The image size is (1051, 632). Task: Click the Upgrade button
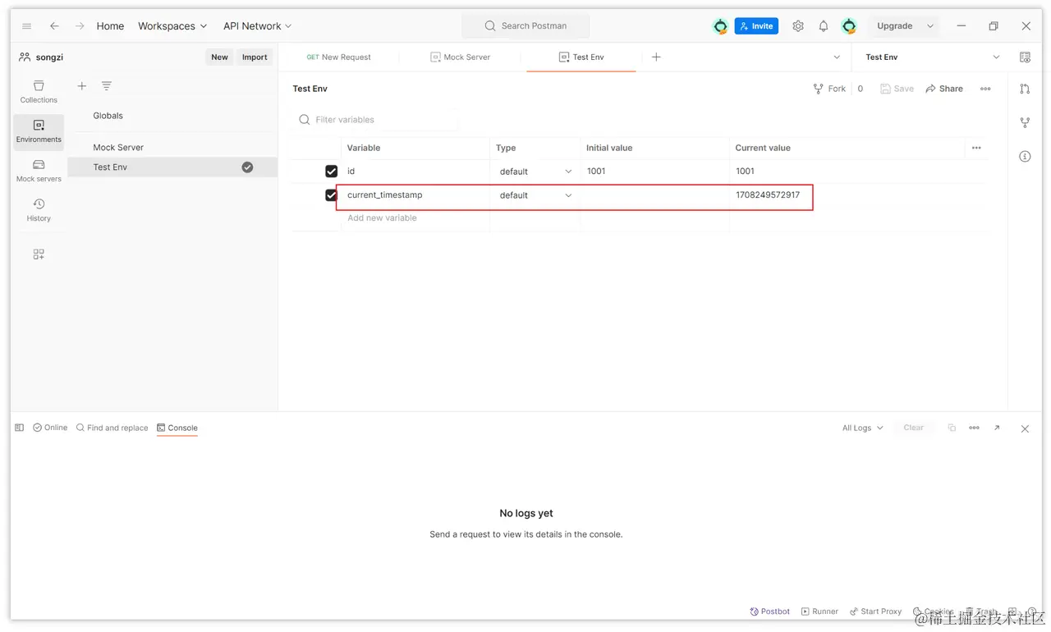894,26
